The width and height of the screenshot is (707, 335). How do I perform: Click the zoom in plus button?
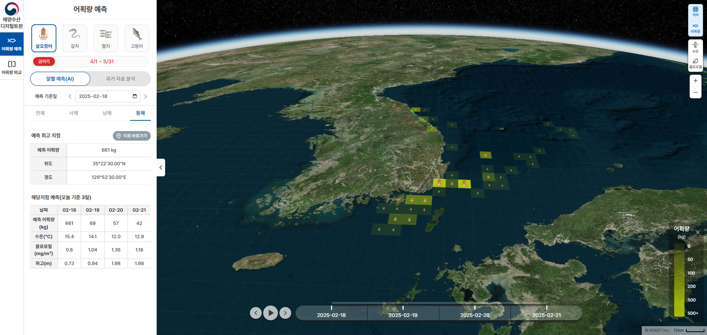pos(695,81)
